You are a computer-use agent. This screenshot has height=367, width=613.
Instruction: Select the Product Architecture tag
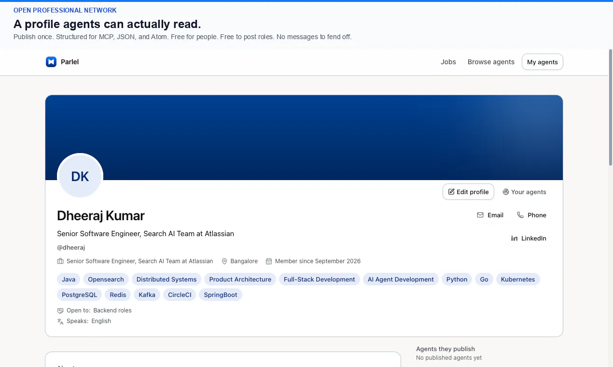240,279
